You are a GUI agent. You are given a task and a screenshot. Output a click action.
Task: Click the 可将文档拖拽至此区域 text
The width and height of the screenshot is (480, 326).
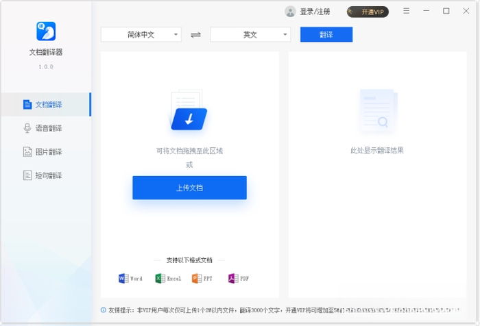[189, 151]
